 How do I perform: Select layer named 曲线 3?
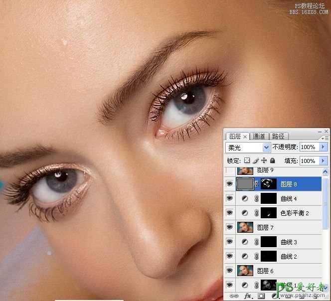[289, 242]
